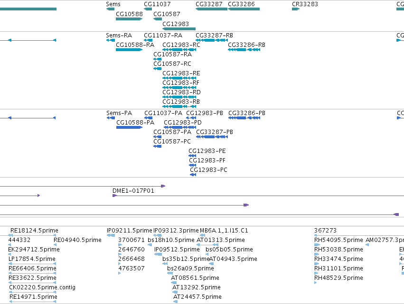This screenshot has height=304, width=404.
Task: Select the LP17854.5prime EST label
Action: (x=32, y=259)
